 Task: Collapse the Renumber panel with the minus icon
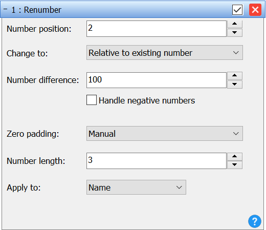5,9
